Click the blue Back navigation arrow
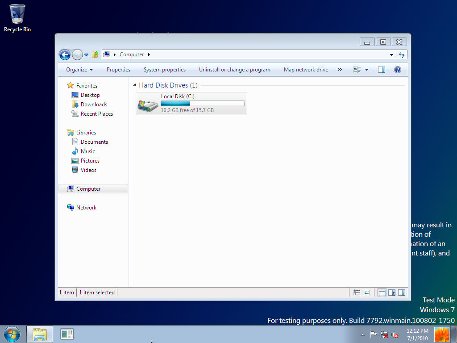Screen dimensions: 457x343 click(65, 54)
